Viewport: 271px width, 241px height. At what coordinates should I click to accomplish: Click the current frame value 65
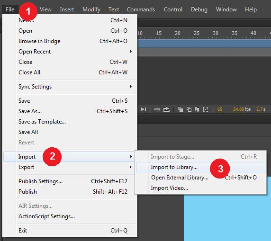220,109
